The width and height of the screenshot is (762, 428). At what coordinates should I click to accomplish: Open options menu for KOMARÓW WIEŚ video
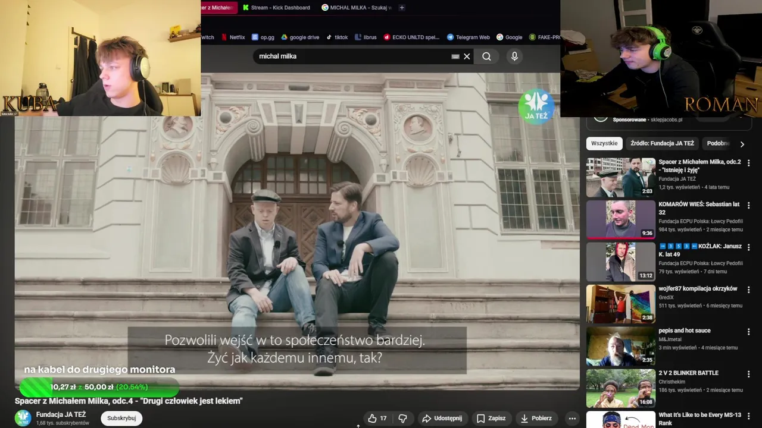click(x=748, y=205)
